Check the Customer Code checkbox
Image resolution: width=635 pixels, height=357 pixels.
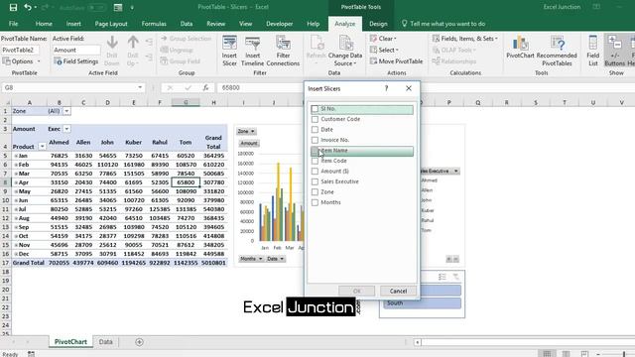click(x=315, y=119)
